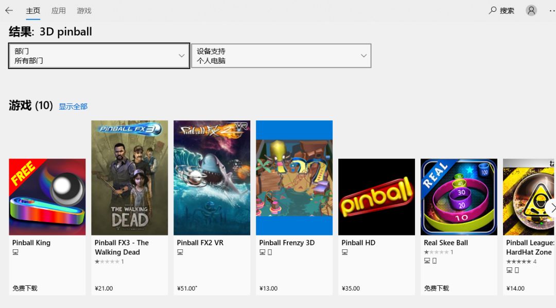Click the ¥21.00 price
Image resolution: width=556 pixels, height=308 pixels.
pyautogui.click(x=104, y=288)
